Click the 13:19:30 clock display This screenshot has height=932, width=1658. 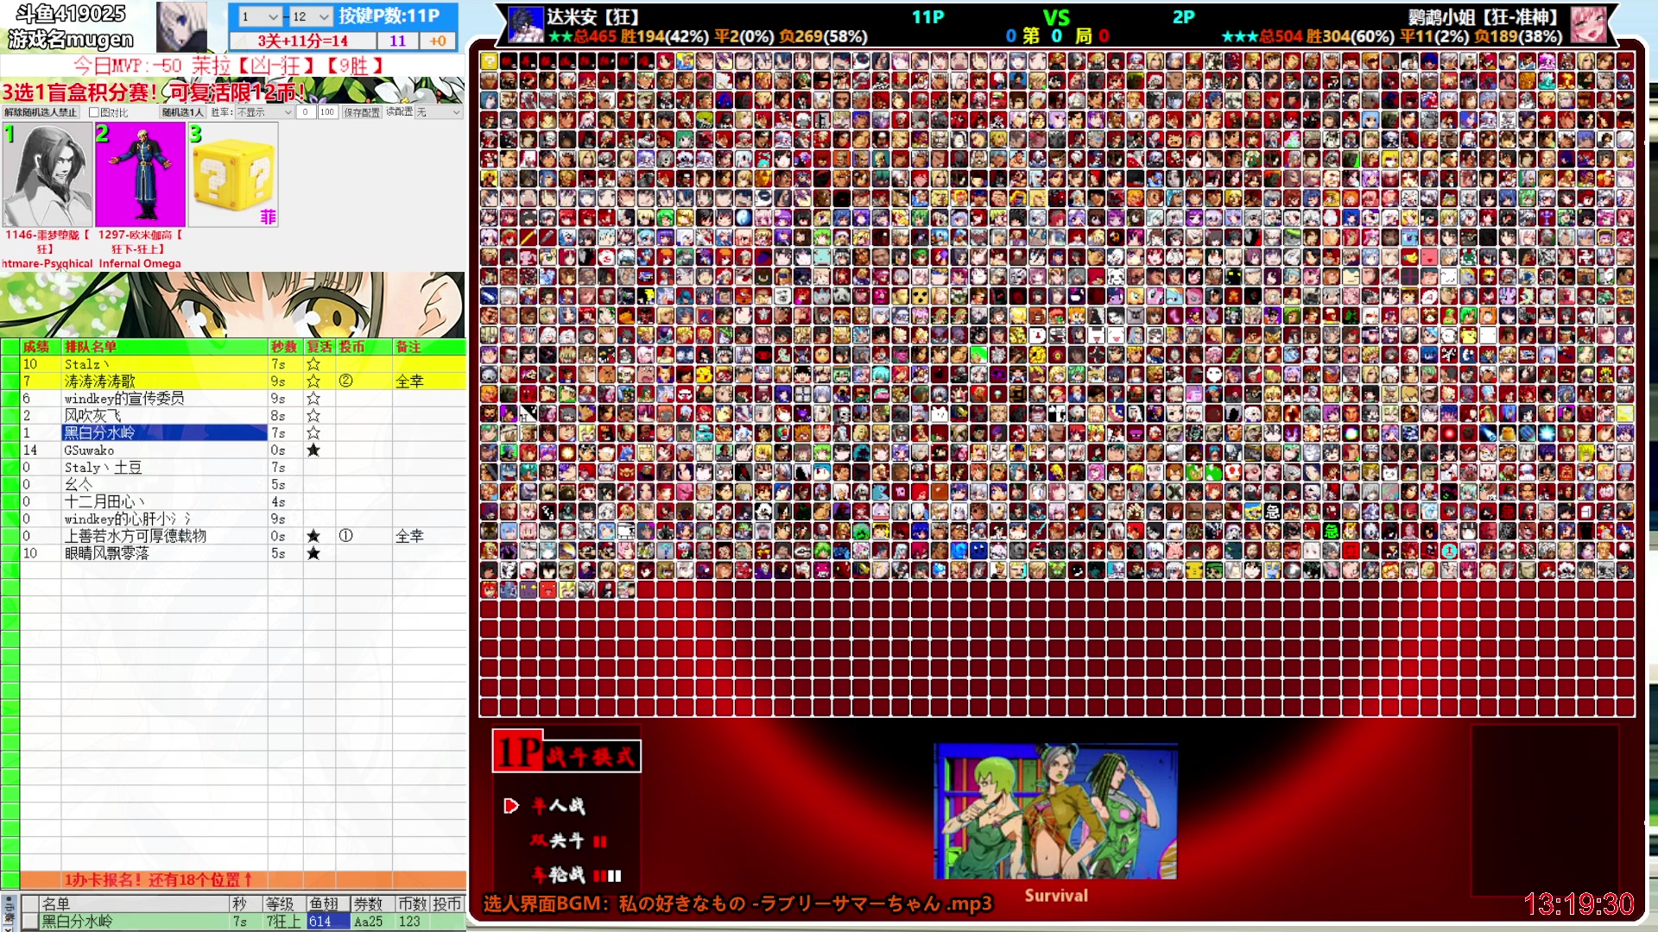1579,904
